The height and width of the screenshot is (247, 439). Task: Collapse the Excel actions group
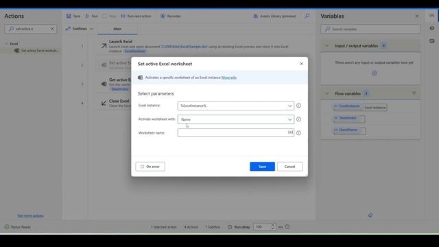[x=7, y=44]
